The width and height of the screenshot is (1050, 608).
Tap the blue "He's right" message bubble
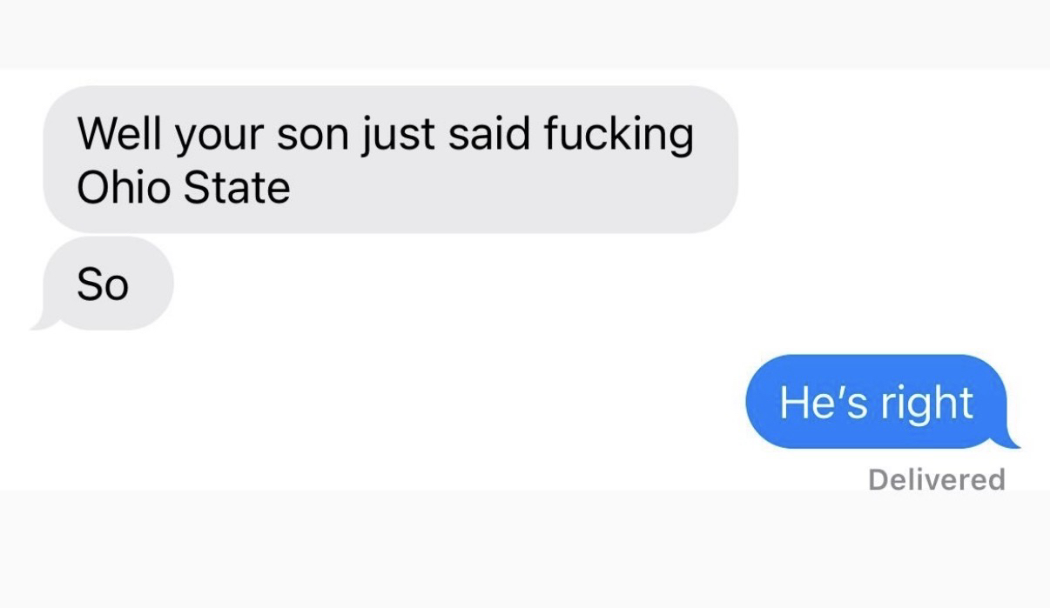coord(875,402)
